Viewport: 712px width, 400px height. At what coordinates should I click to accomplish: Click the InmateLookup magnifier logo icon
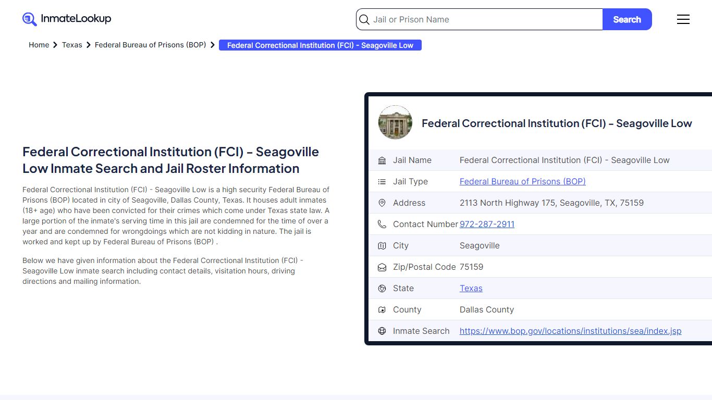[x=30, y=19]
